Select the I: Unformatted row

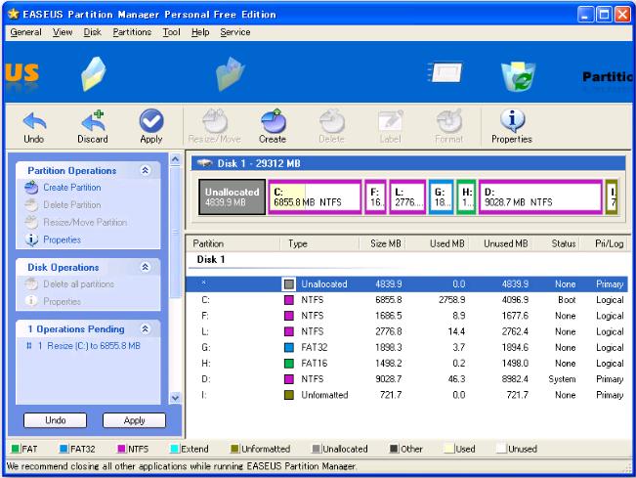coord(406,395)
